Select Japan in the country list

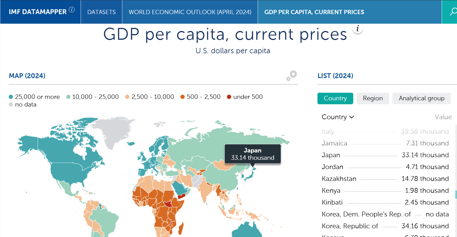tap(331, 155)
